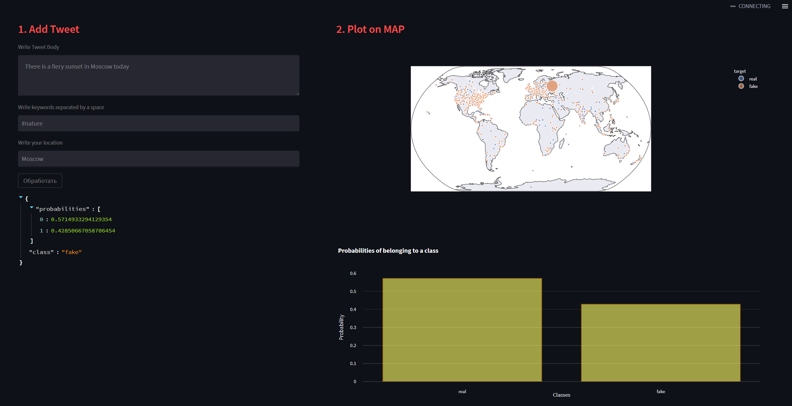Click the "class" key in JSON
The width and height of the screenshot is (792, 406).
click(41, 252)
